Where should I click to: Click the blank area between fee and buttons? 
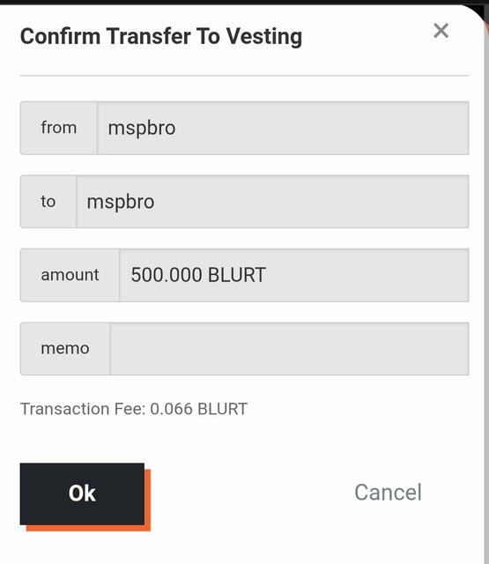click(x=245, y=441)
